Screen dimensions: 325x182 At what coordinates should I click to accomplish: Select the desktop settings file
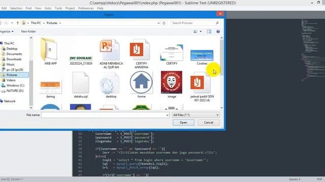click(111, 84)
